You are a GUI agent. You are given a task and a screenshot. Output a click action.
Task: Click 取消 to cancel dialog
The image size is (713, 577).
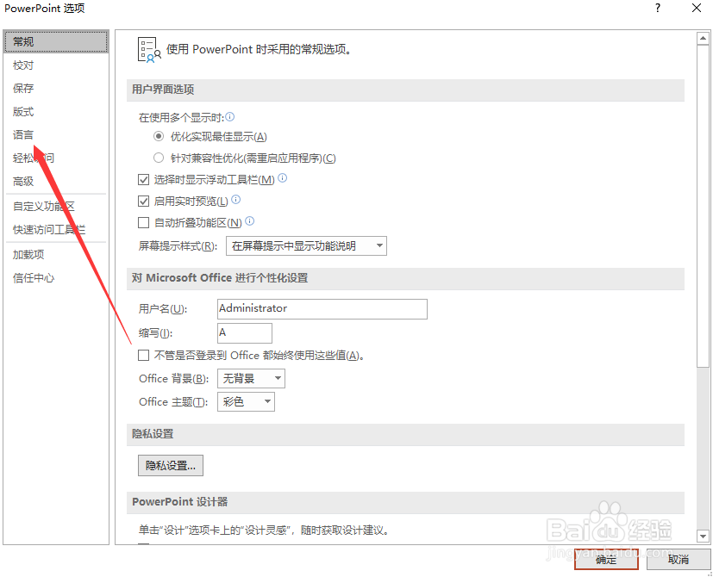(678, 559)
